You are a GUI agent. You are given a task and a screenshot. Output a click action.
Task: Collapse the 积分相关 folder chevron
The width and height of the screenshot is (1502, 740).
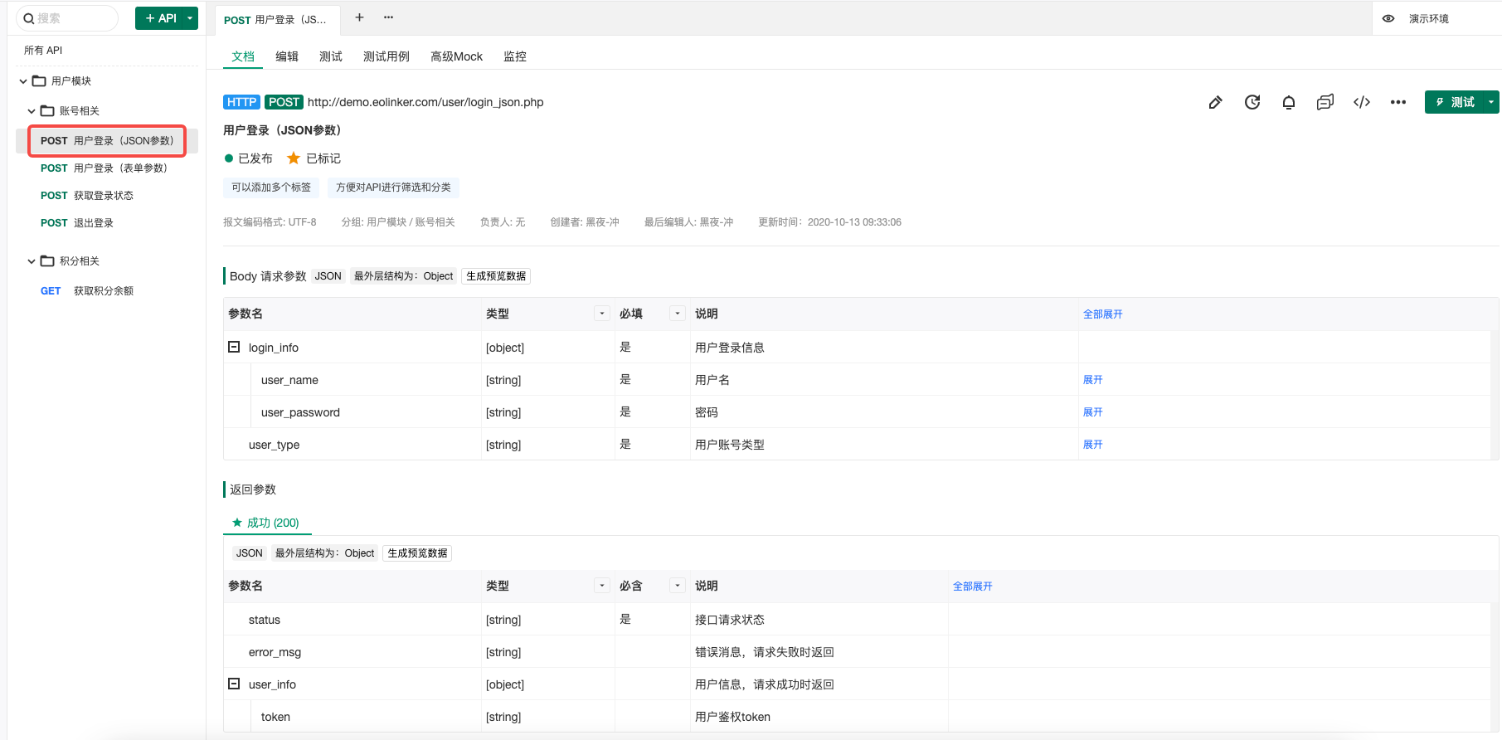pyautogui.click(x=32, y=260)
